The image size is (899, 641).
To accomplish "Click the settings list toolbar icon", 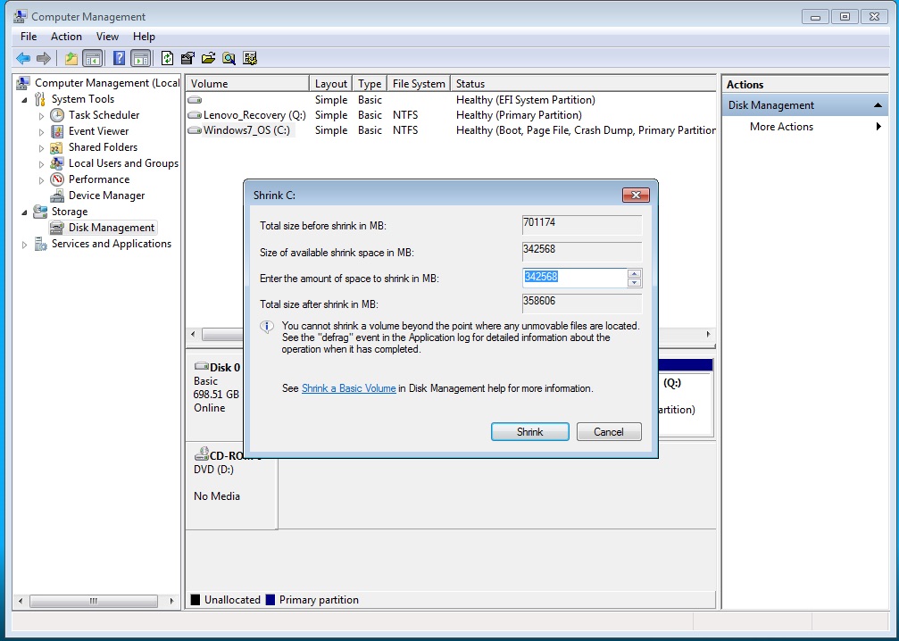I will [249, 58].
